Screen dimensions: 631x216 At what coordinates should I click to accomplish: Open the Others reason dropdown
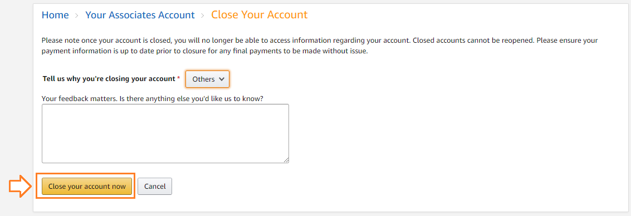point(207,79)
